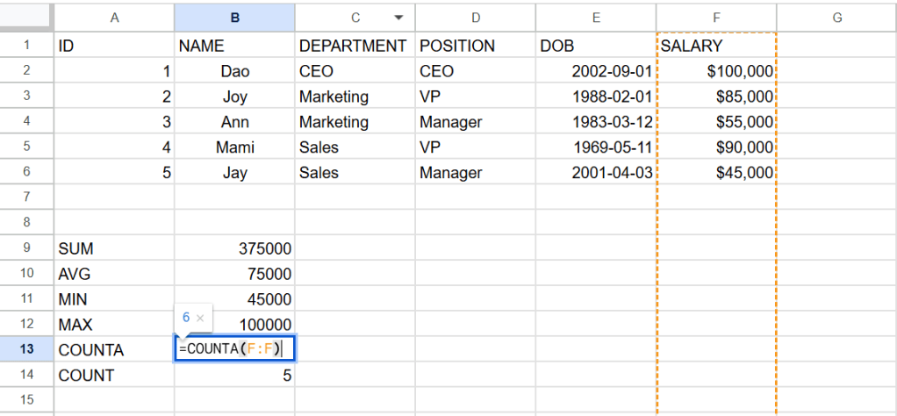Select column F header
Viewport: 897px width, 416px height.
(716, 18)
